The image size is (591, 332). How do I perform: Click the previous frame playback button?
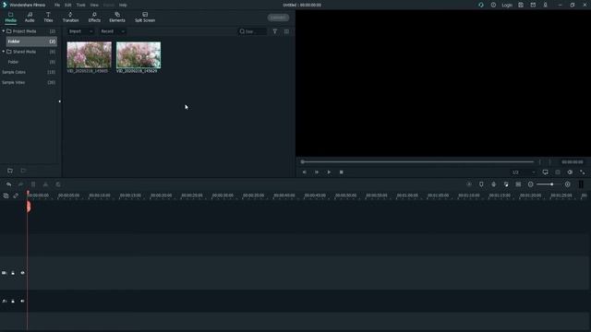(x=304, y=172)
